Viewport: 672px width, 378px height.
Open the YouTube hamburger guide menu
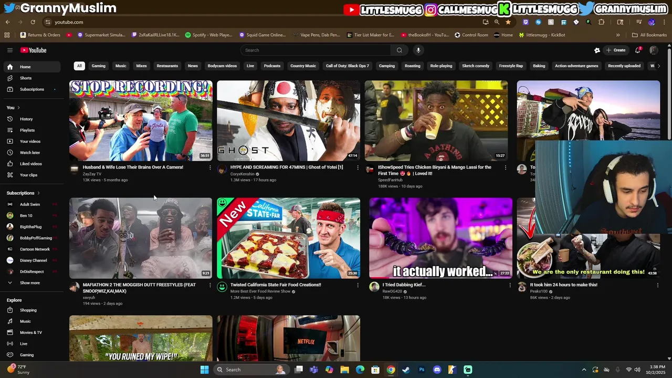(9, 50)
